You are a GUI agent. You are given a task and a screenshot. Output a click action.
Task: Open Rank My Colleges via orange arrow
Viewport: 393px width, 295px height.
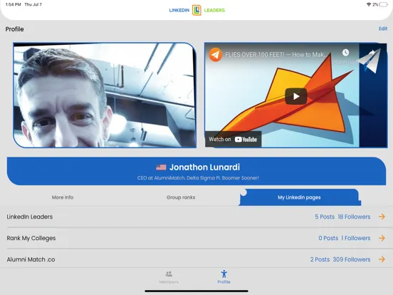point(382,238)
